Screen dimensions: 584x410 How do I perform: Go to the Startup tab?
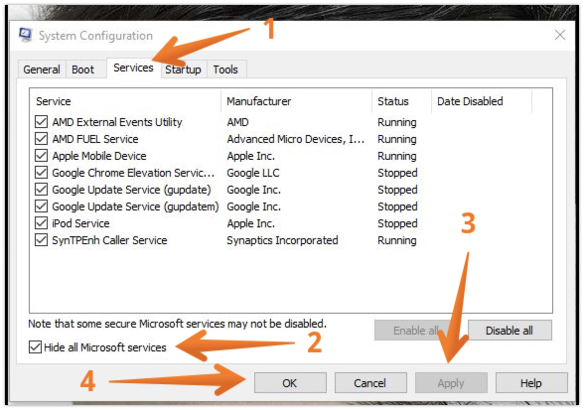point(183,69)
